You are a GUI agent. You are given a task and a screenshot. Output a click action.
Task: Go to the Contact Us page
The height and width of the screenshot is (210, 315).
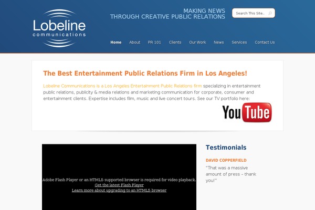coord(265,42)
